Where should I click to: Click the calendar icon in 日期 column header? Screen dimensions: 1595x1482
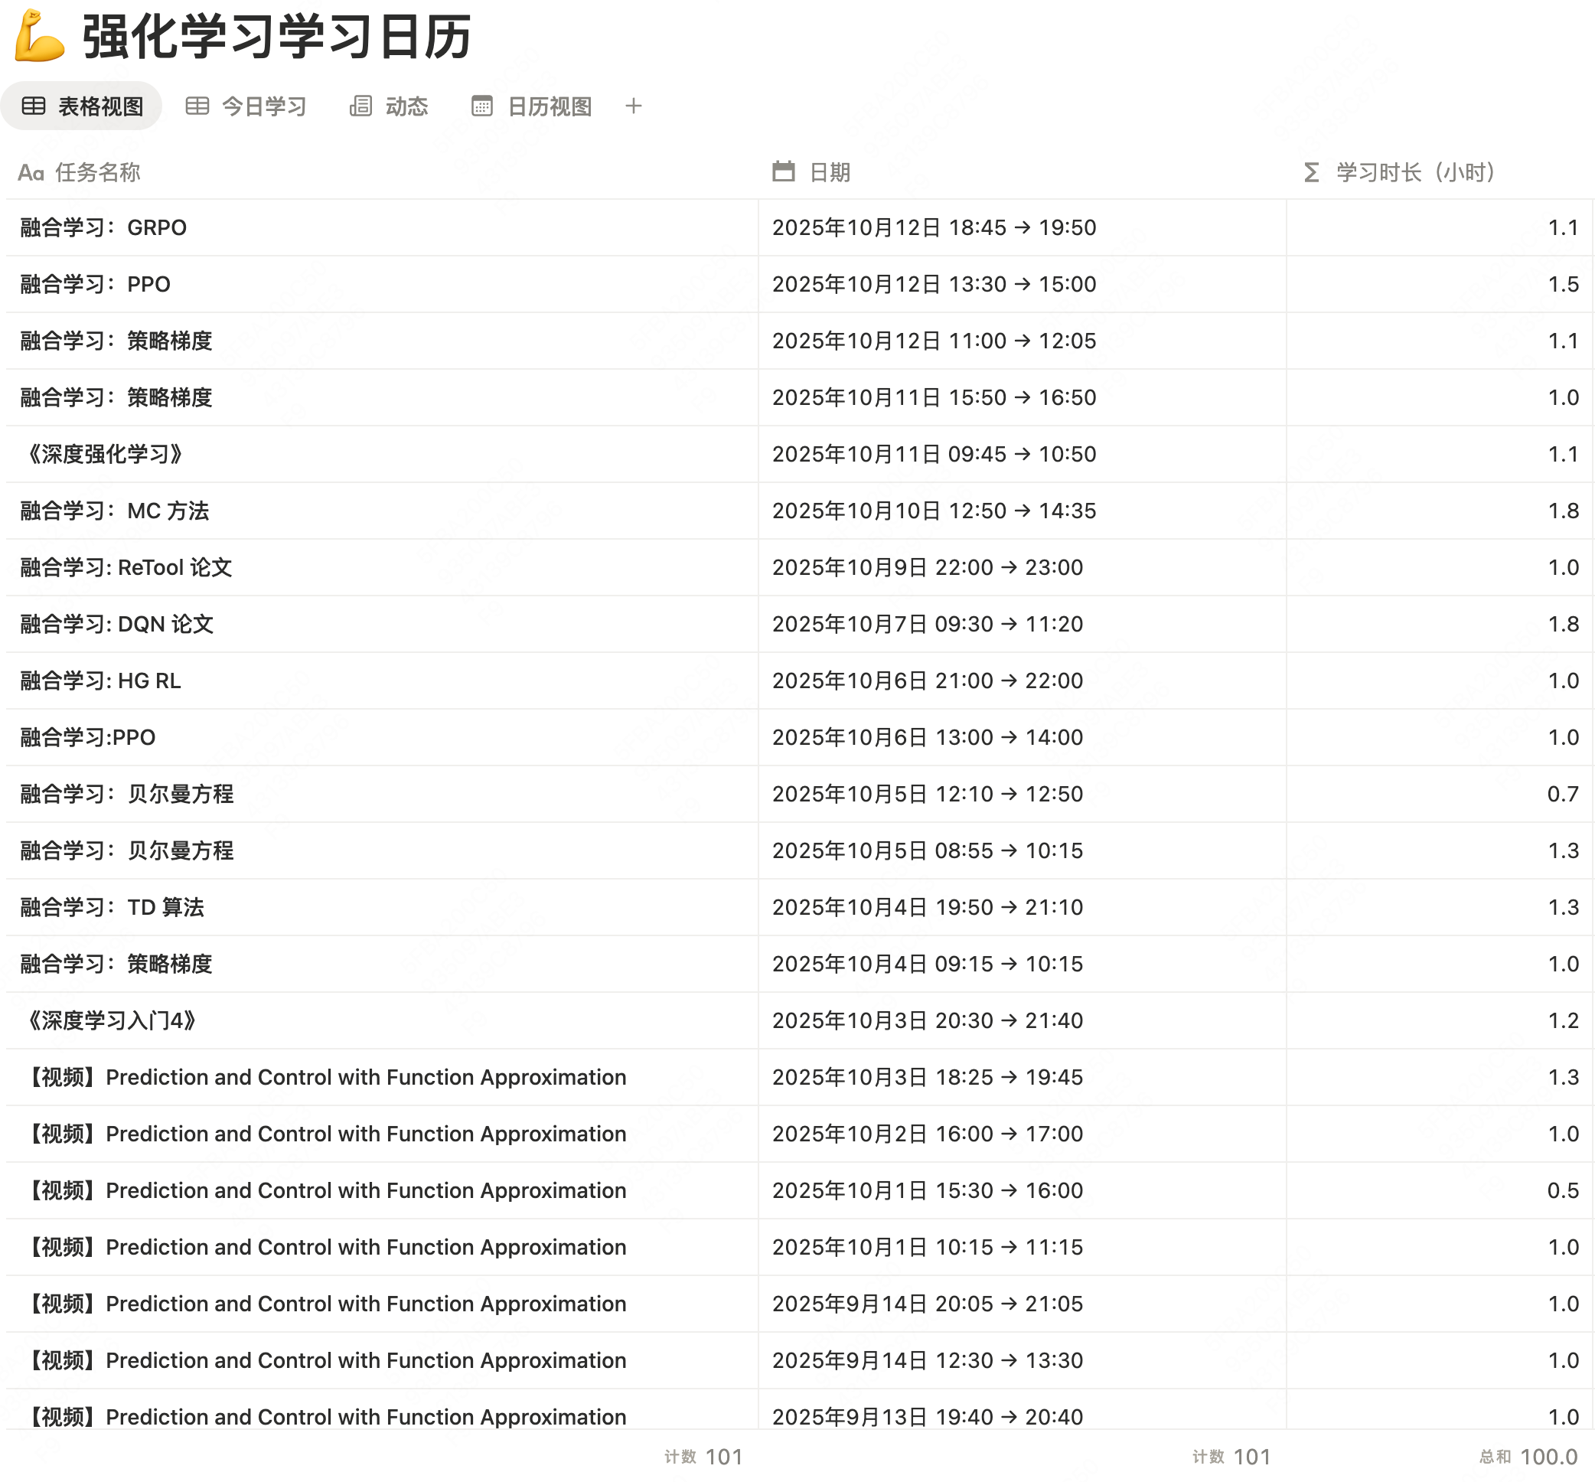coord(783,171)
